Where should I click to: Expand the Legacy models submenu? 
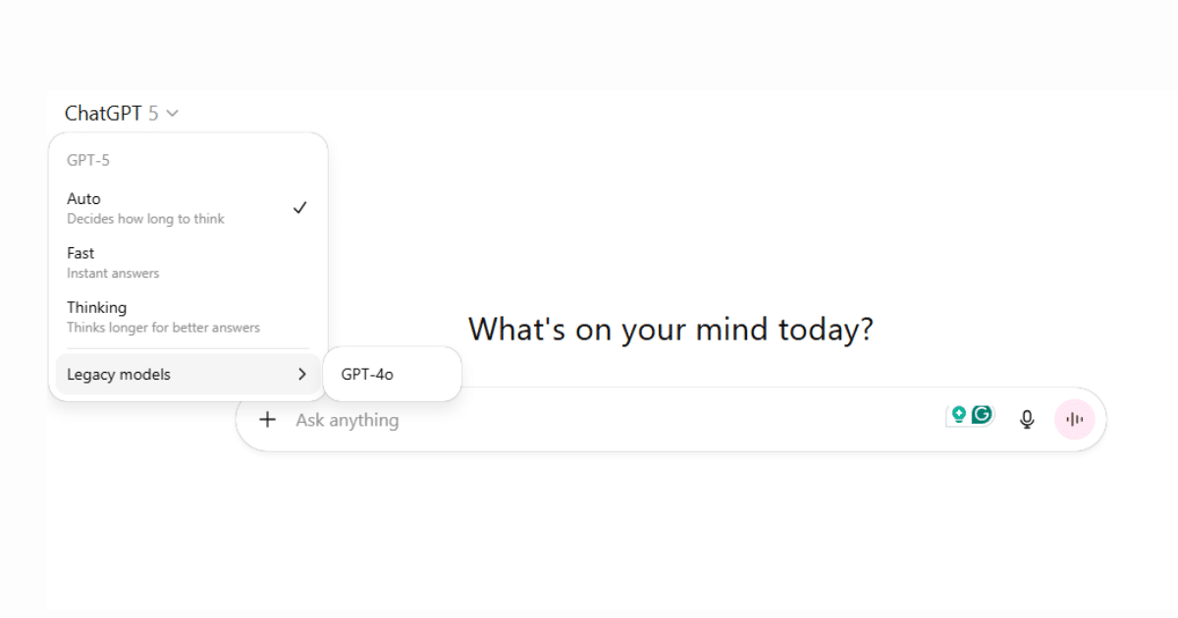[118, 374]
